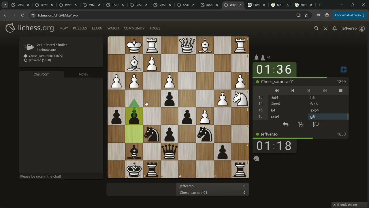Image resolution: width=369 pixels, height=208 pixels.
Task: Select the black pawn on b7
Action: (x=222, y=152)
